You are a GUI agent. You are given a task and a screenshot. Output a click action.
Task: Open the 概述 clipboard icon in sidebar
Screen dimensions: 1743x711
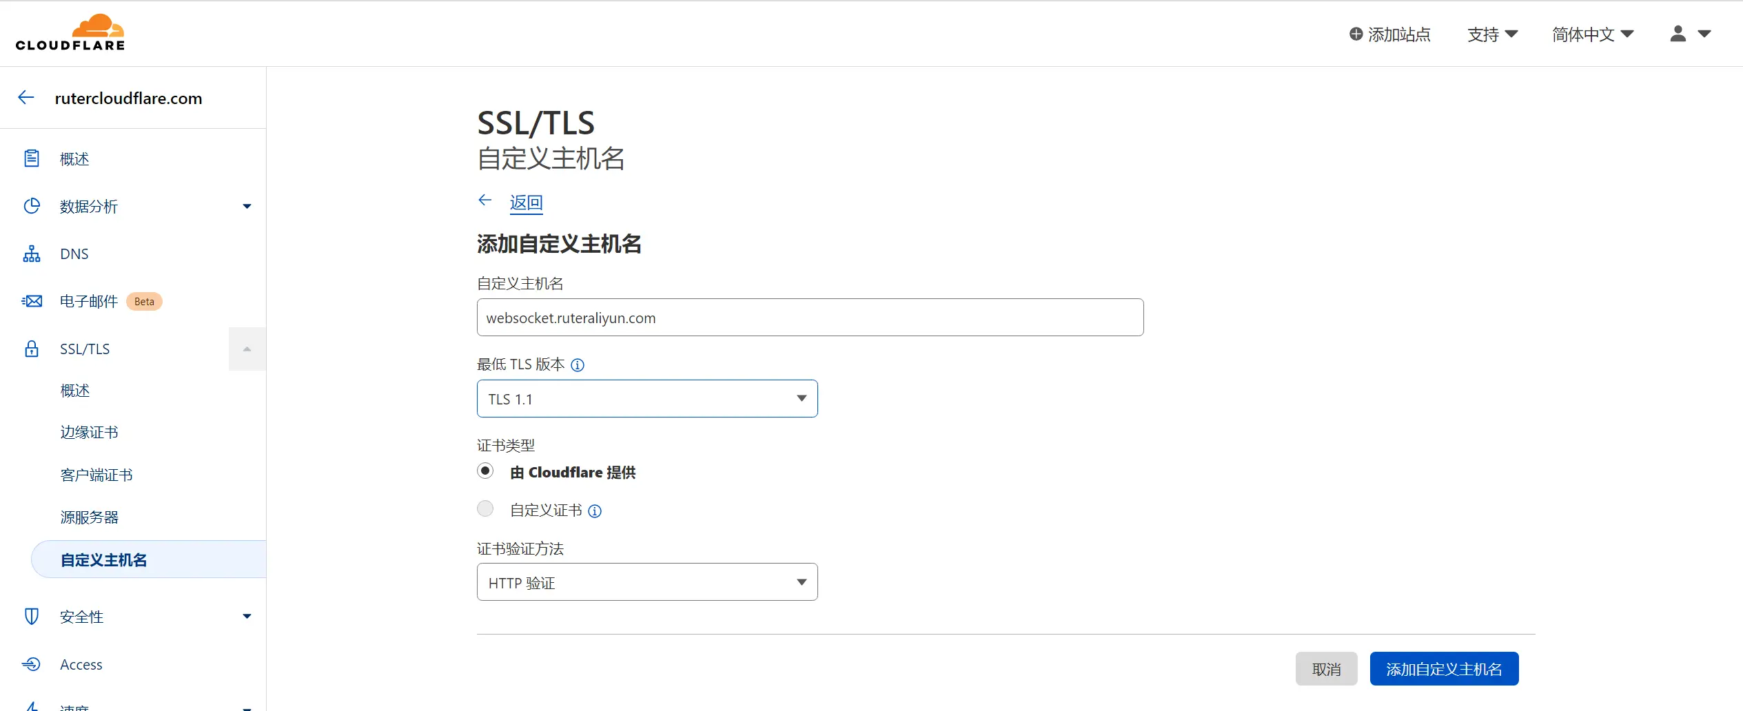pos(32,158)
